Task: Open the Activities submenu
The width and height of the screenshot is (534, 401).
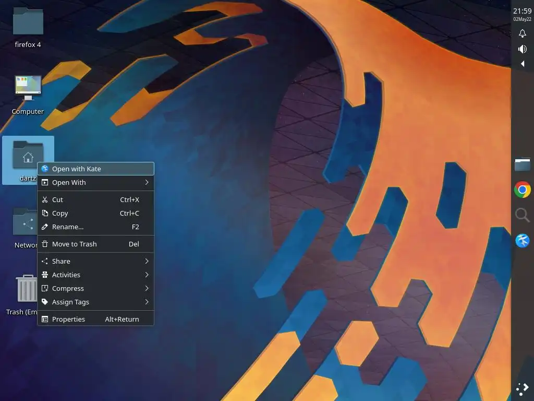Action: click(96, 275)
